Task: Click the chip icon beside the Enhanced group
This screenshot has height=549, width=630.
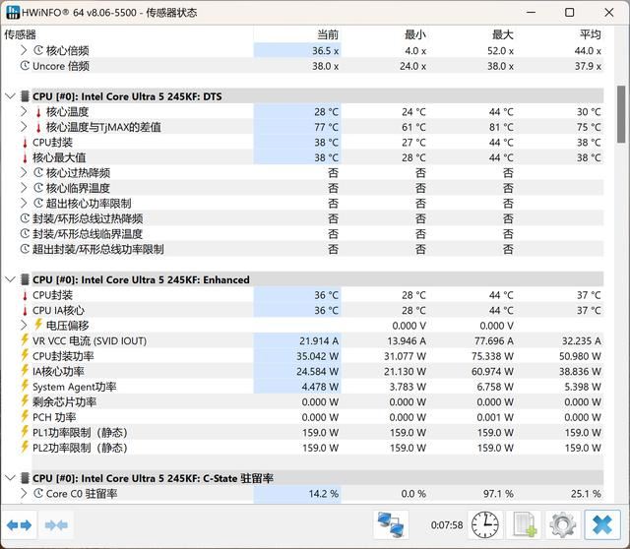Action: tap(25, 279)
